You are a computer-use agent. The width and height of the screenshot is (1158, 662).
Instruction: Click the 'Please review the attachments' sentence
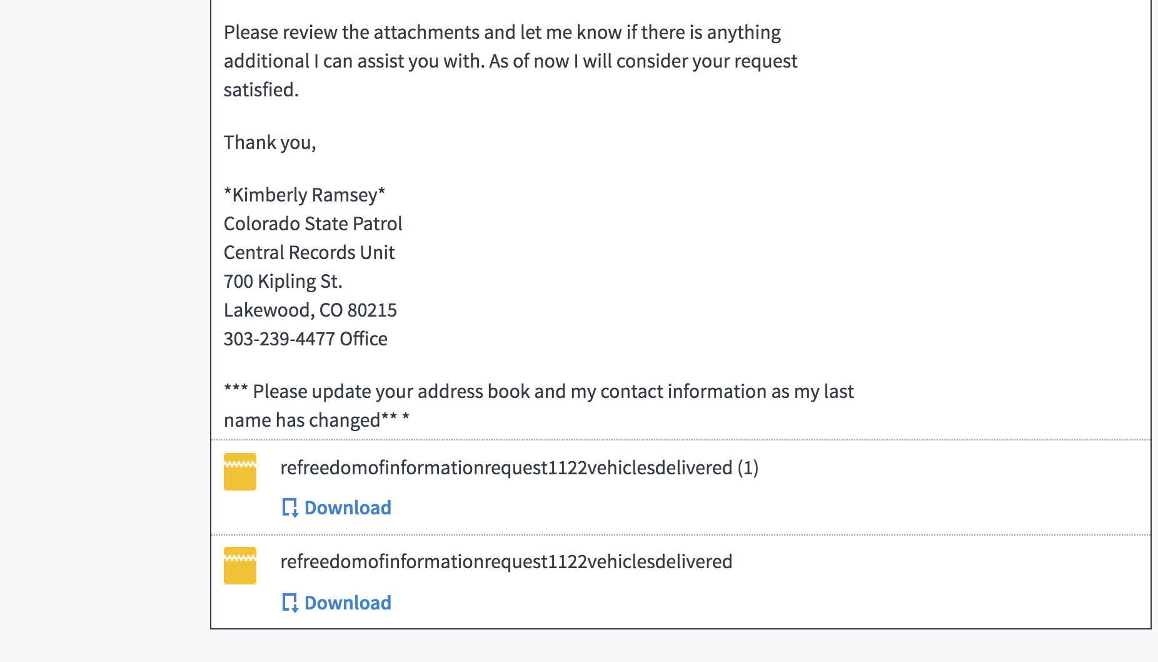[x=502, y=33]
